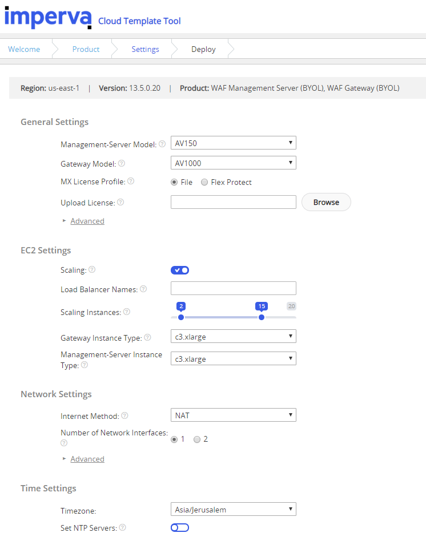Viewport: 426px width, 541px height.
Task: Open help for Gateway Model
Action: click(x=122, y=163)
